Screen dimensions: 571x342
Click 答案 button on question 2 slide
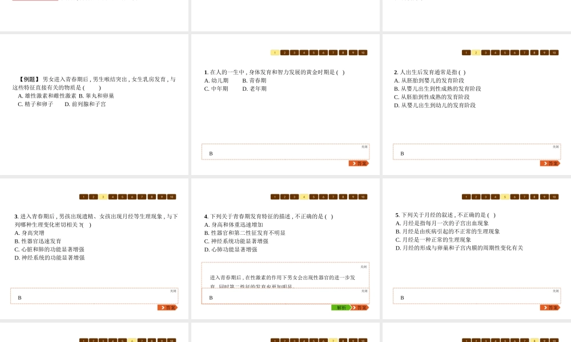[550, 163]
